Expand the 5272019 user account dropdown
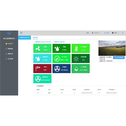Viewport: 126px width, 126px height. pyautogui.click(x=97, y=33)
